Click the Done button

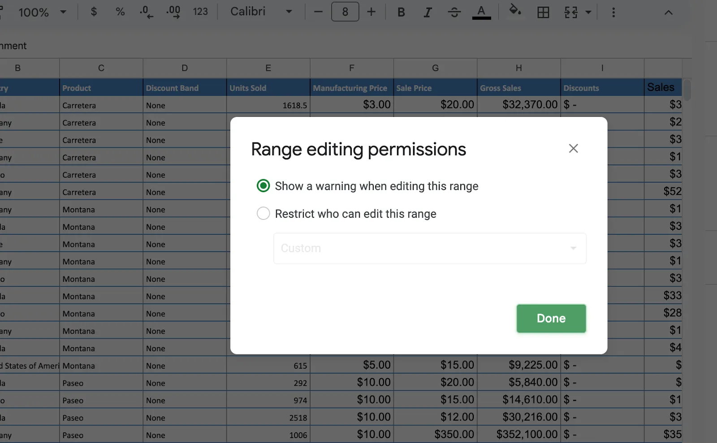pos(551,318)
